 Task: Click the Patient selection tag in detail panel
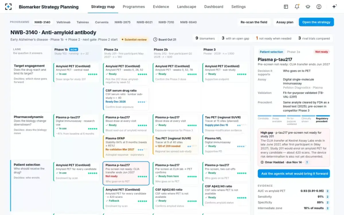click(271, 52)
